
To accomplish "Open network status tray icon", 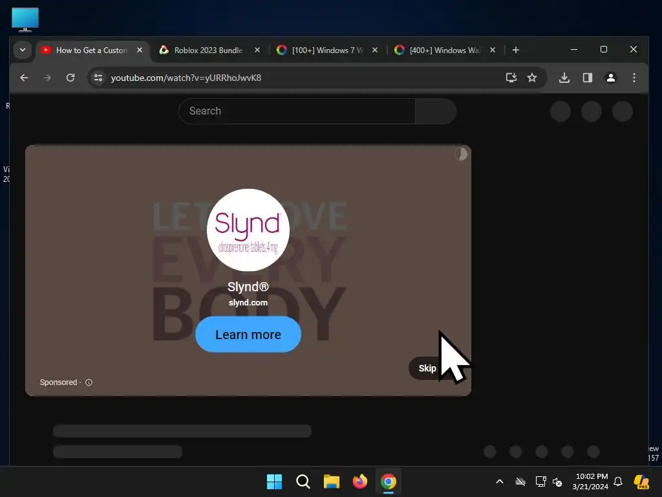I will 541,481.
